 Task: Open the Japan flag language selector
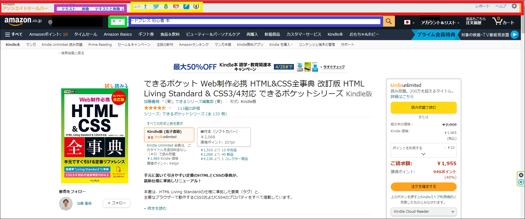(409, 22)
